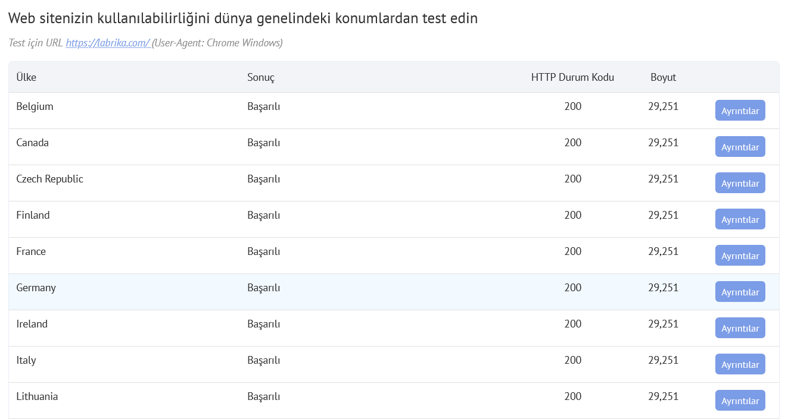Click the User-Agent Chrome Windows text
The image size is (788, 419).
[x=217, y=42]
